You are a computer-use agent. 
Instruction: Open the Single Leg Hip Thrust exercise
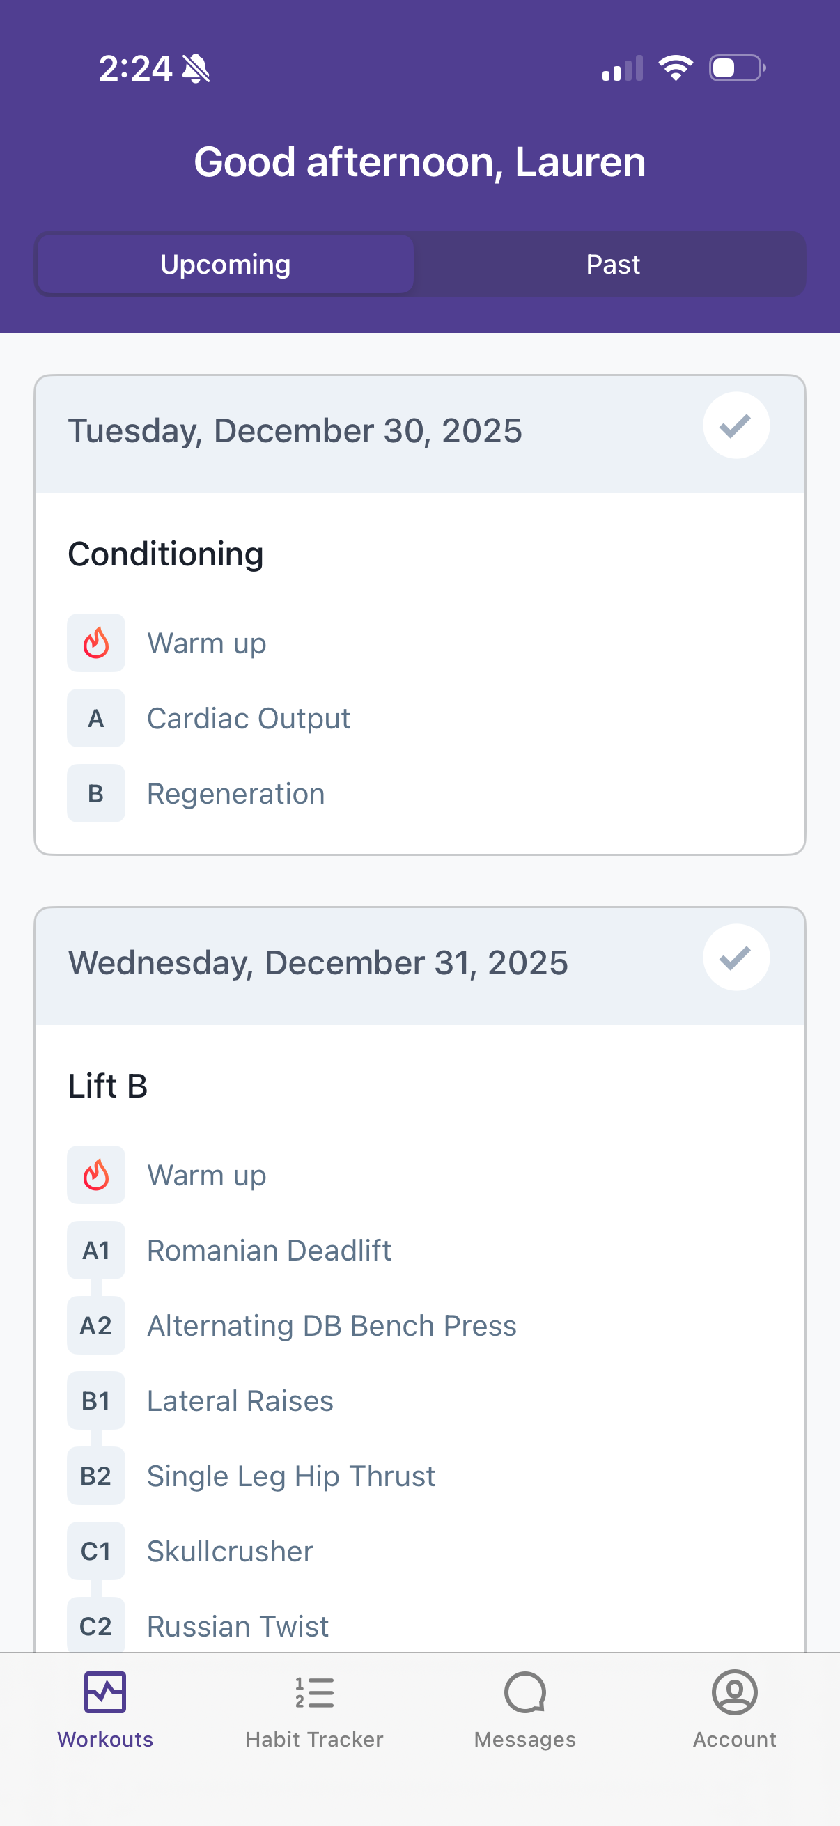coord(290,1475)
